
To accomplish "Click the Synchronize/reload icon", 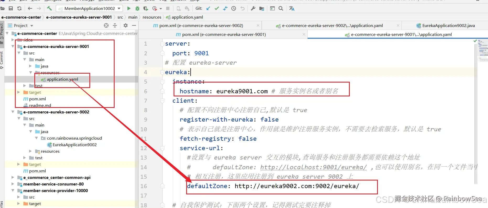I will (x=19, y=8).
